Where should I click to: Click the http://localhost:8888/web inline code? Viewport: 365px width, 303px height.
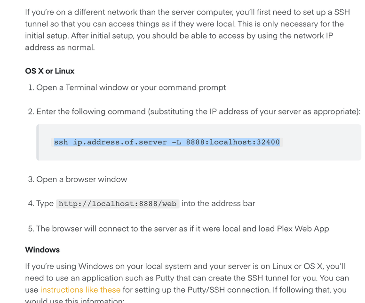pyautogui.click(x=117, y=204)
